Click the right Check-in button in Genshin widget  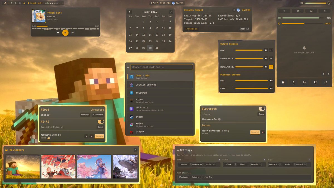(244, 29)
